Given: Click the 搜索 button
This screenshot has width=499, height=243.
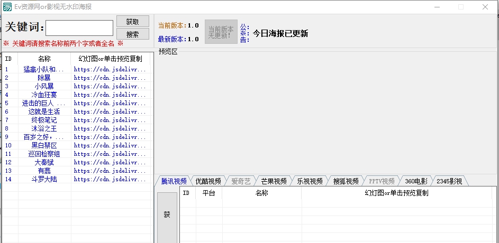Looking at the screenshot, I should [133, 34].
